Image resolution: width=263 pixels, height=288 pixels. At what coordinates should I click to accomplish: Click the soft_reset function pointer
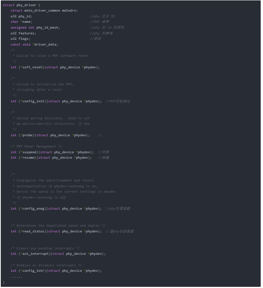[x=32, y=67]
